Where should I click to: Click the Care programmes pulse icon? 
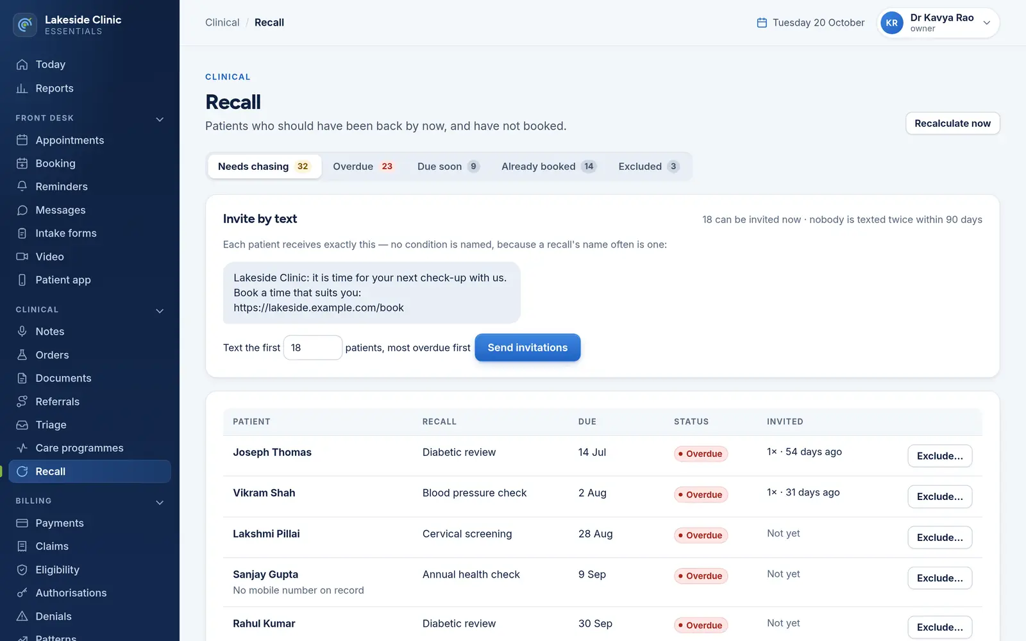click(22, 448)
